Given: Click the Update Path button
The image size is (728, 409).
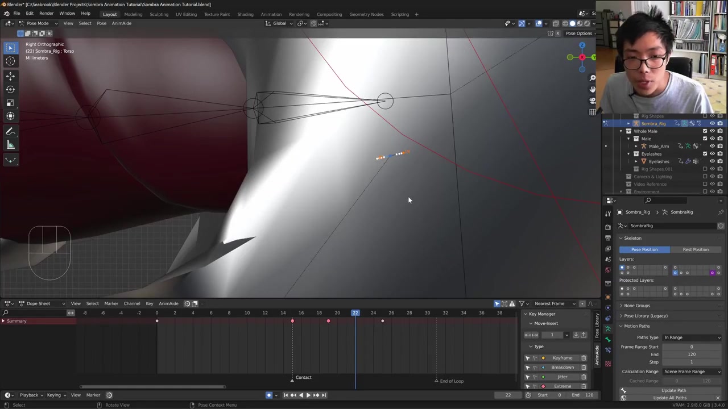Looking at the screenshot, I should coord(673,390).
